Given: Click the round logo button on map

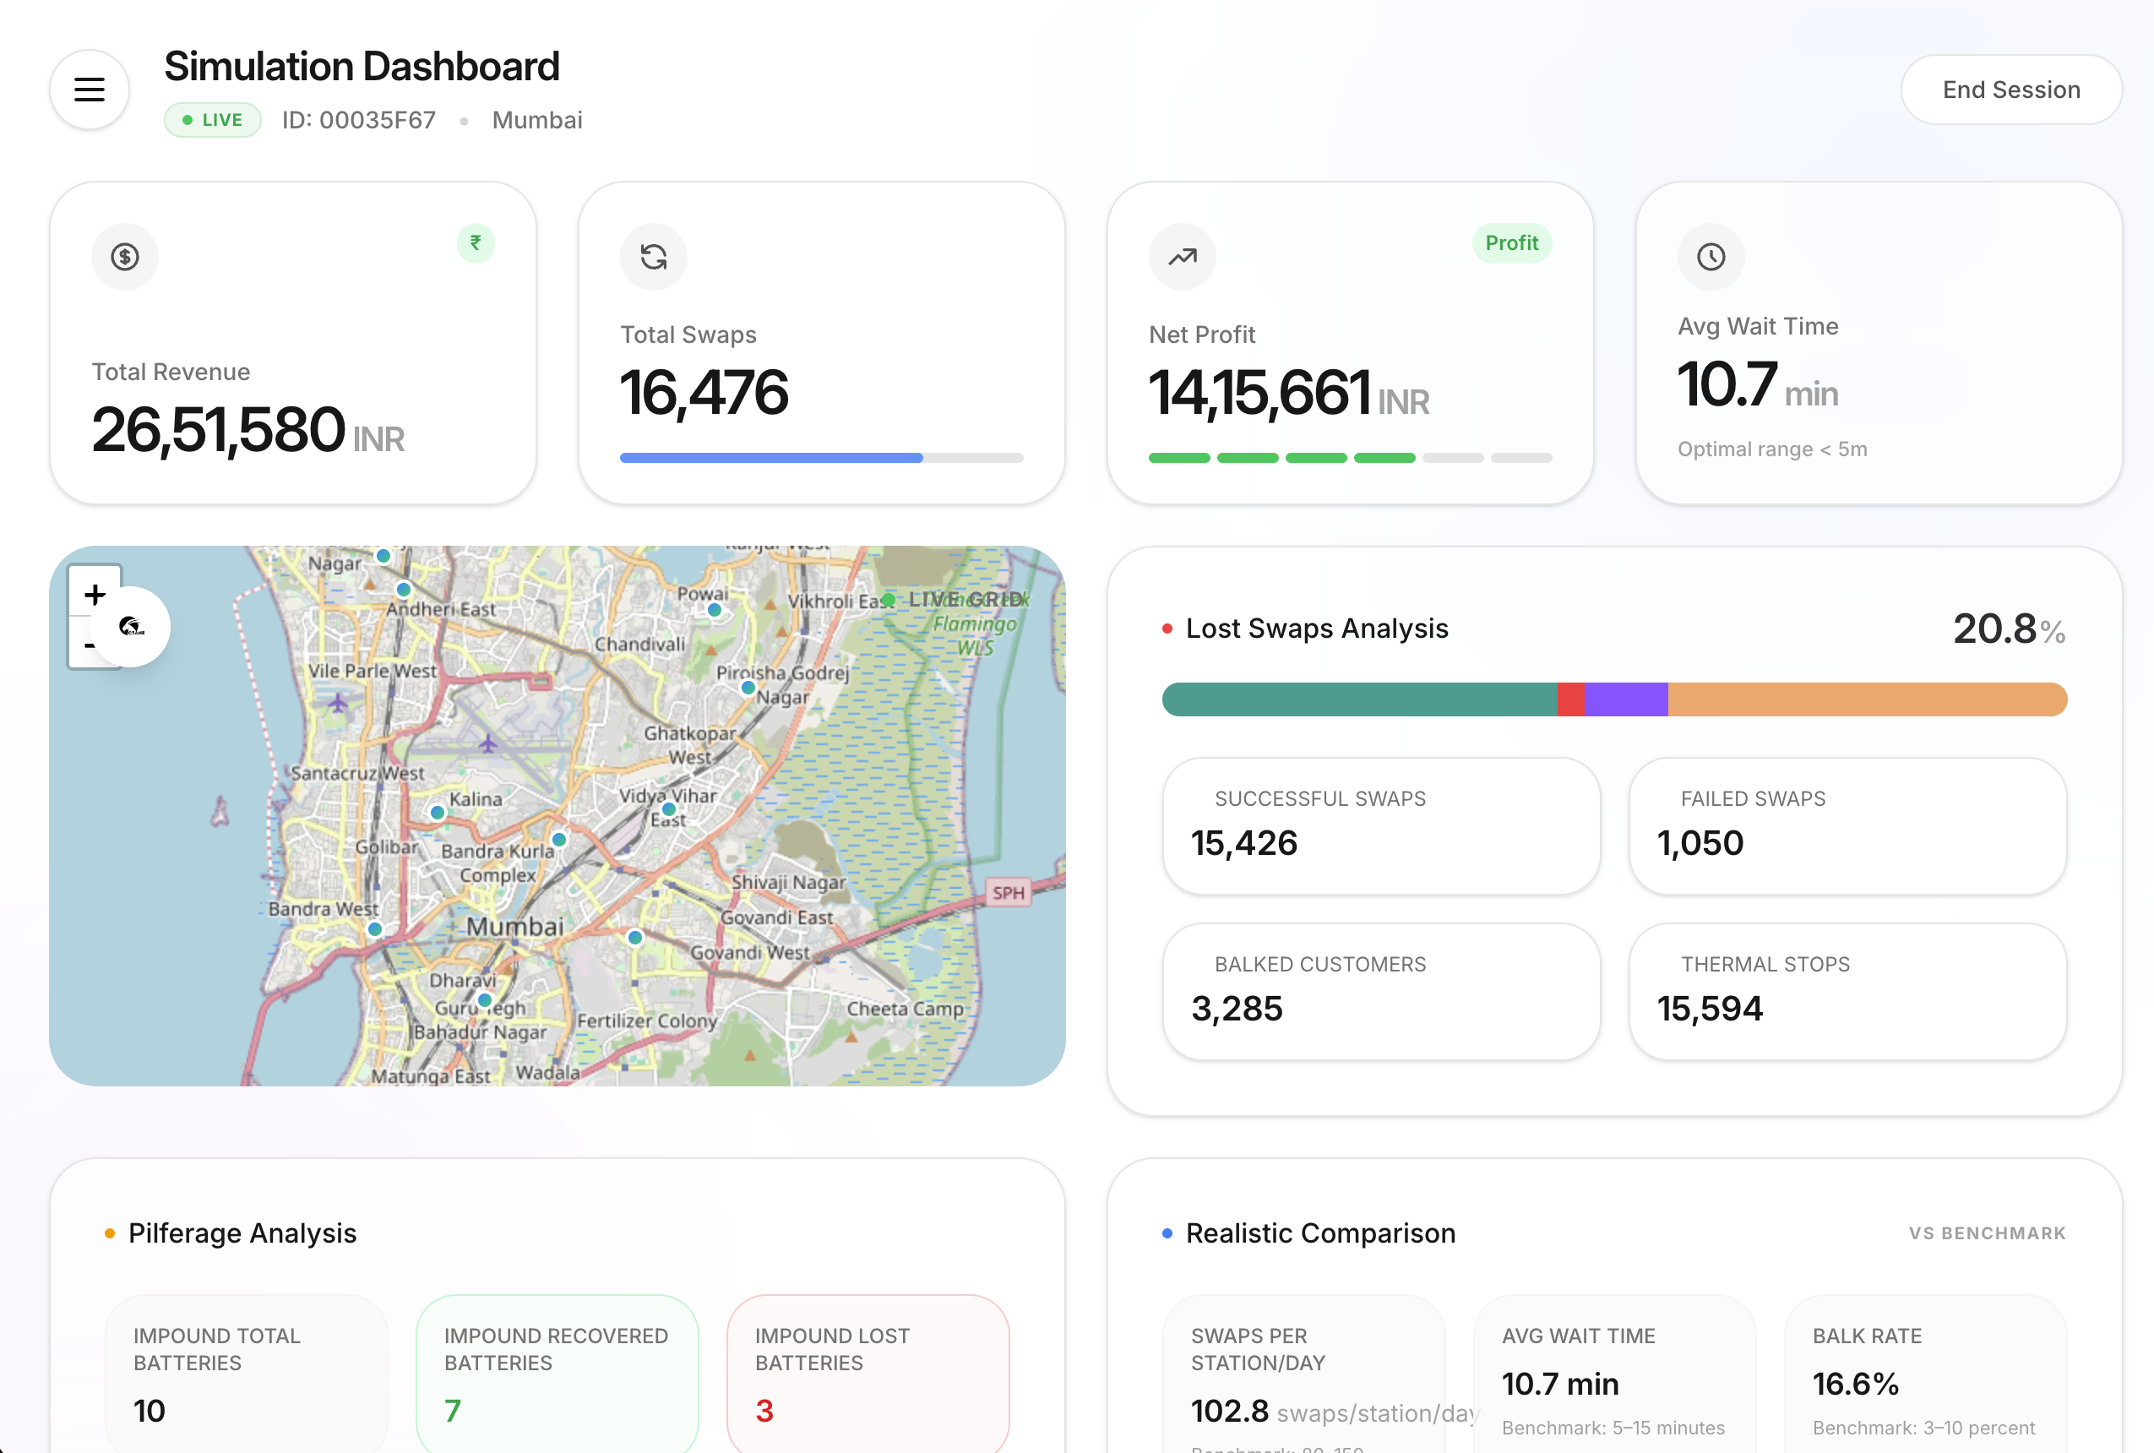Looking at the screenshot, I should pos(132,628).
